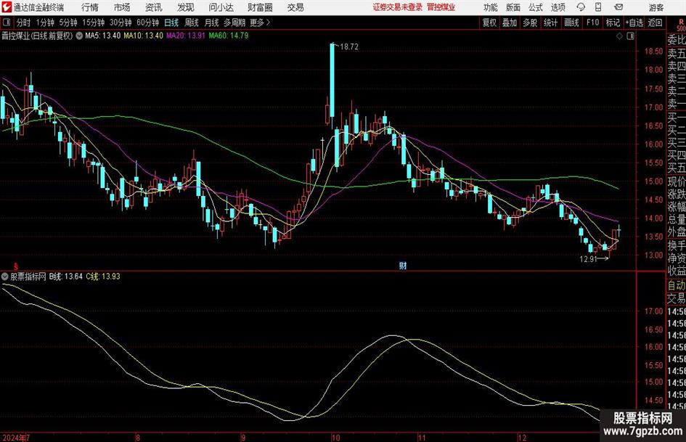Switch to the 30分钟 period tab
Viewport: 686px width, 442px height.
[x=121, y=22]
